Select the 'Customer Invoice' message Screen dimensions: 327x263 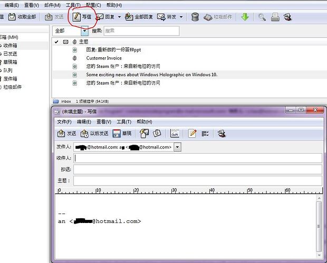(x=104, y=58)
